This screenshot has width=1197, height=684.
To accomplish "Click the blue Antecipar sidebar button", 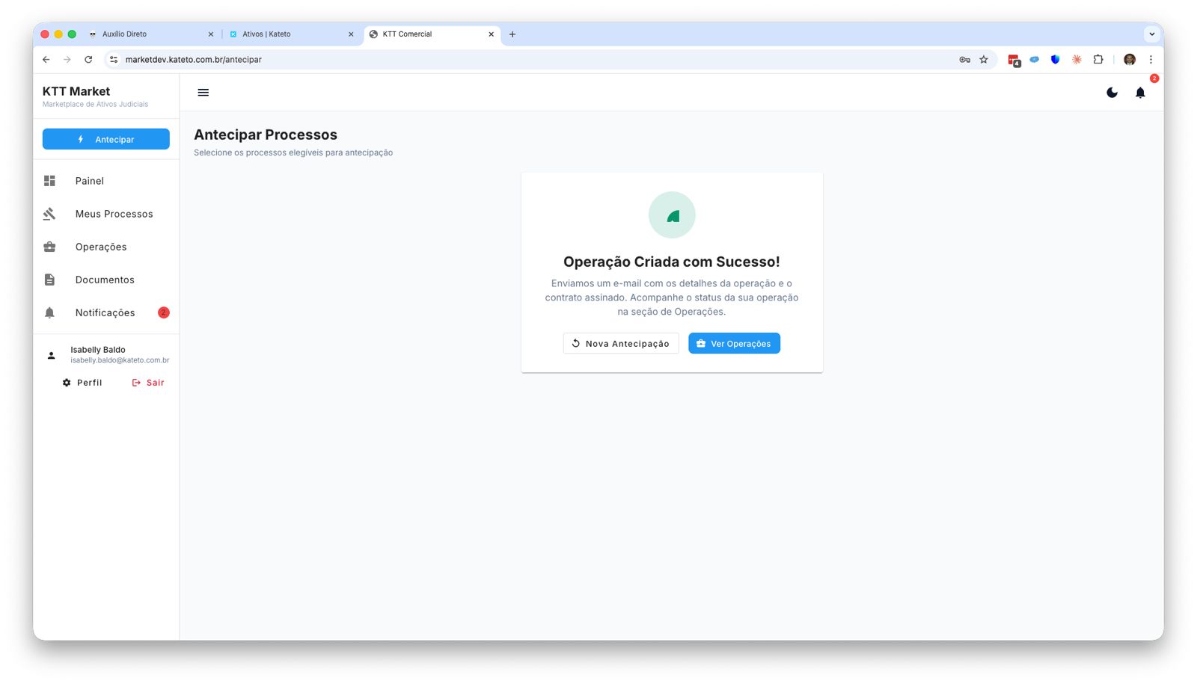I will pyautogui.click(x=105, y=139).
